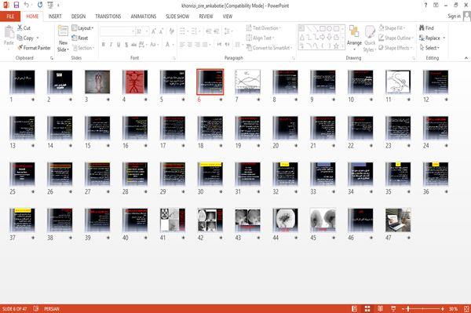
Task: Open the font name combo box
Action: click(x=117, y=31)
